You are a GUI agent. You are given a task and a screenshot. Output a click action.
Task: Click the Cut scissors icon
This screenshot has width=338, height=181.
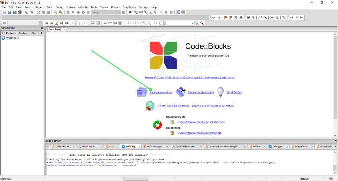(39, 12)
